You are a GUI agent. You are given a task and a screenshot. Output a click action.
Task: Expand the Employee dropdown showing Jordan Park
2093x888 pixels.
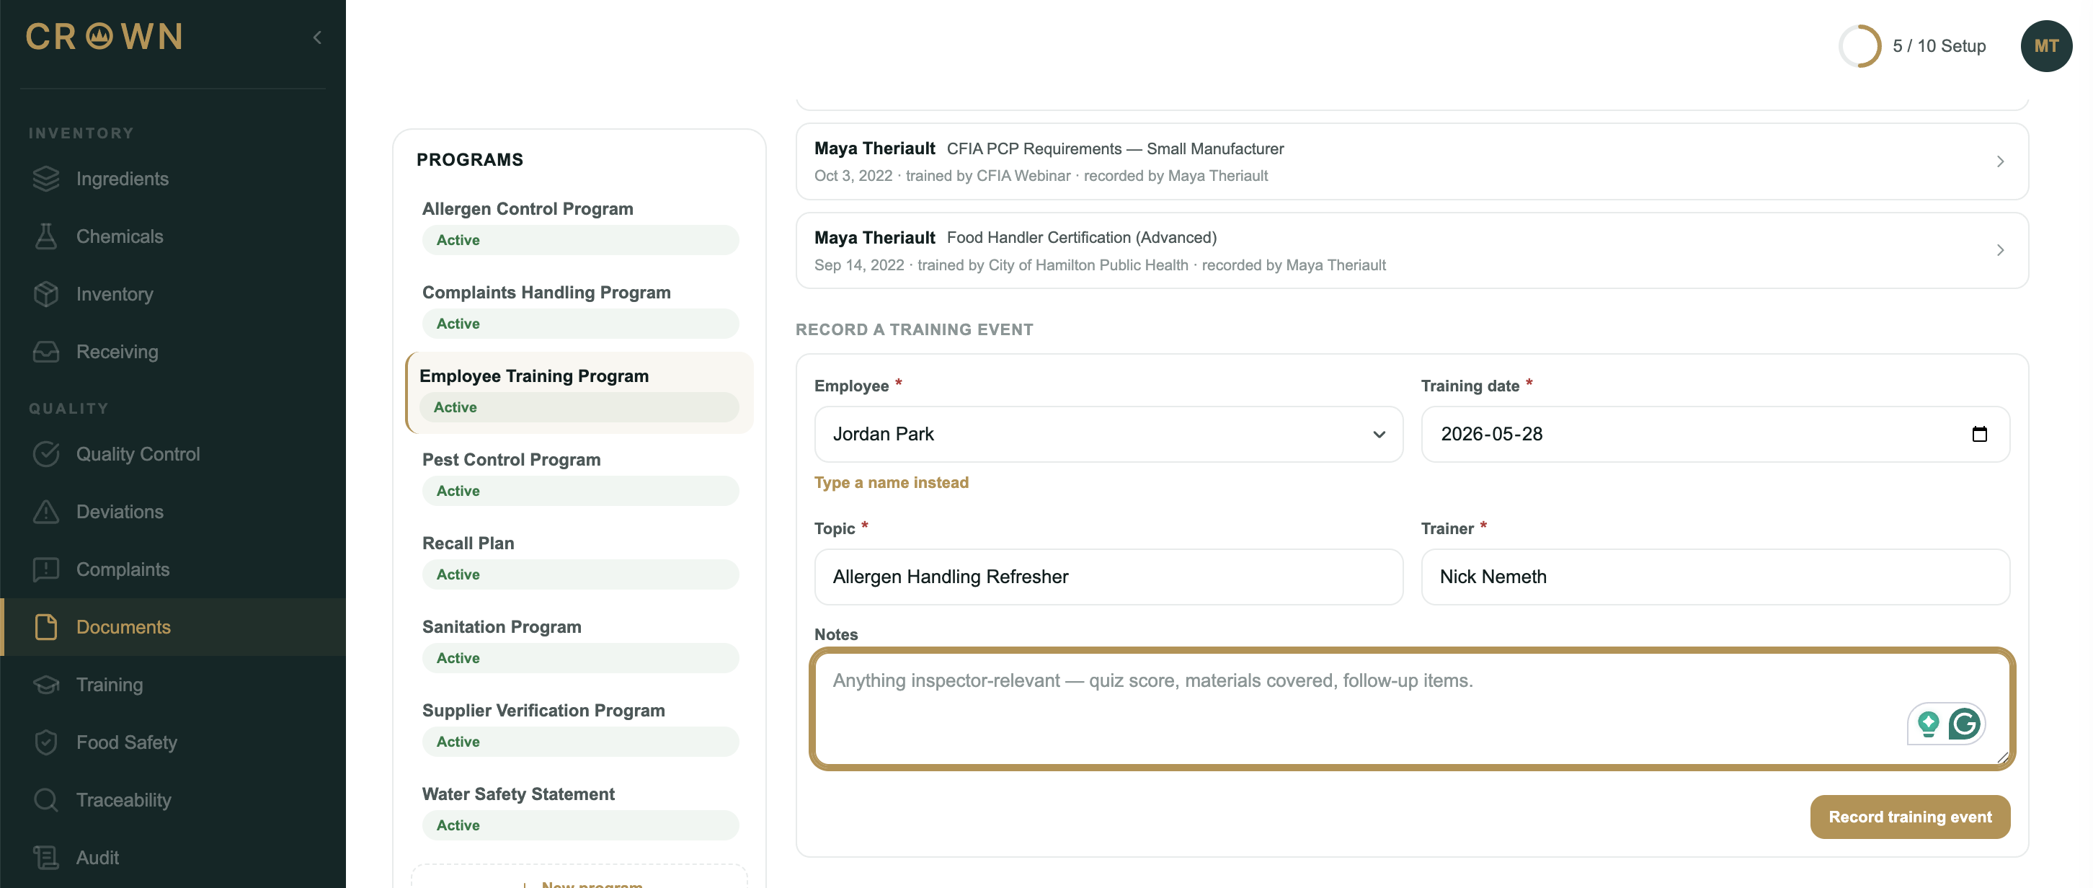point(1108,434)
